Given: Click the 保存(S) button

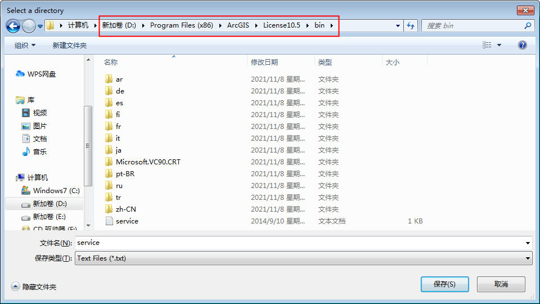Looking at the screenshot, I should (444, 284).
